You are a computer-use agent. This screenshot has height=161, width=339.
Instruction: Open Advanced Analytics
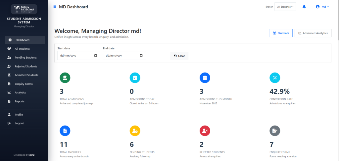tap(313, 33)
